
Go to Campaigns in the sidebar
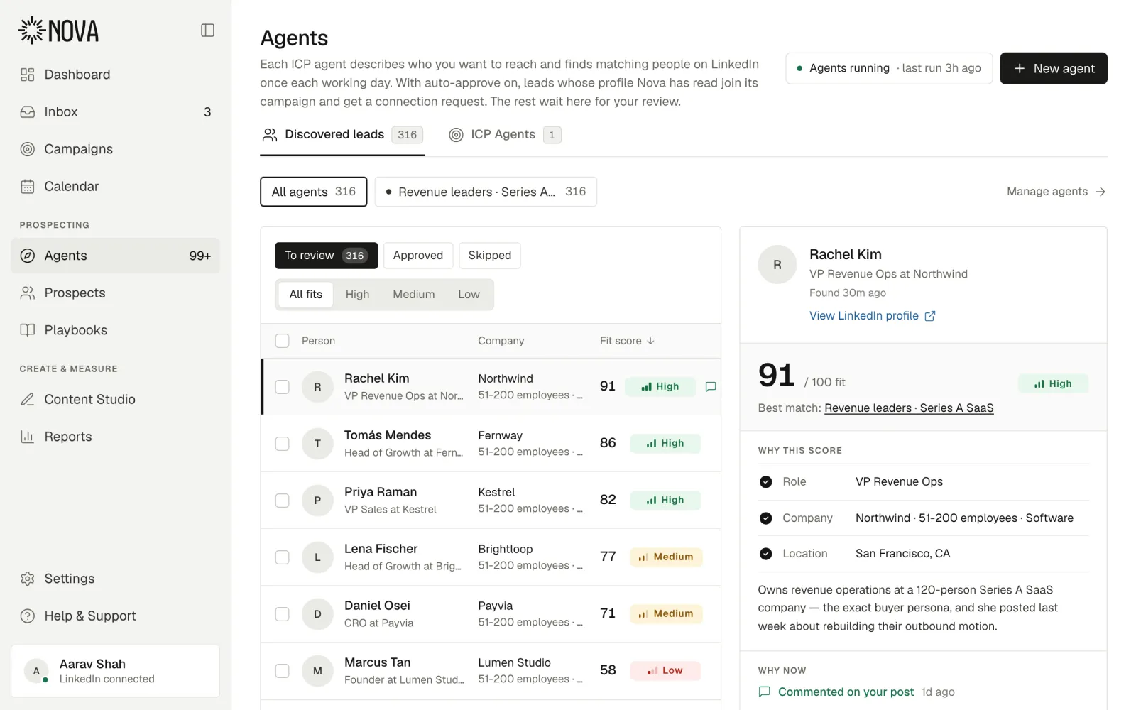tap(115, 149)
